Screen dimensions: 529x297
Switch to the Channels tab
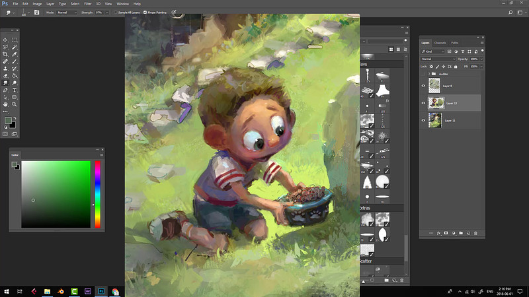point(440,43)
